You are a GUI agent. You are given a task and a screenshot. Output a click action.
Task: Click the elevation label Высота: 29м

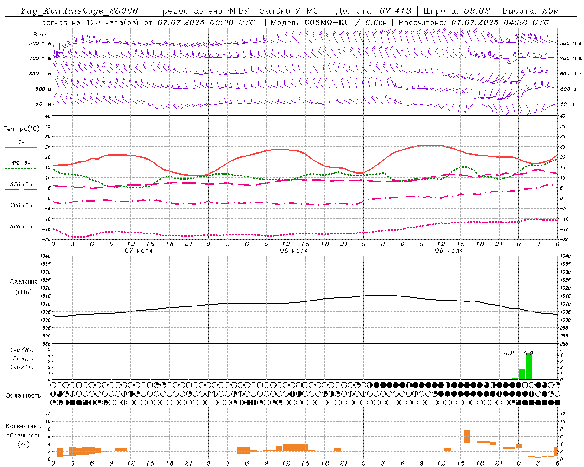click(531, 11)
